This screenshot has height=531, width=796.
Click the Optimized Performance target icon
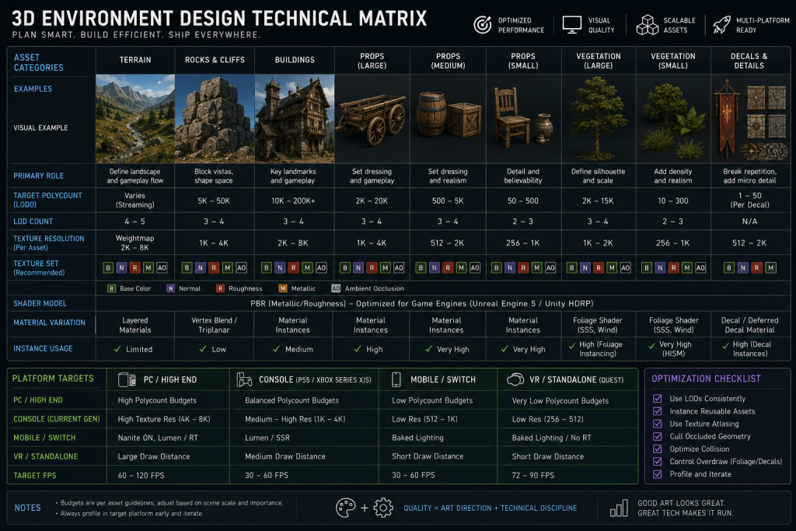[482, 24]
